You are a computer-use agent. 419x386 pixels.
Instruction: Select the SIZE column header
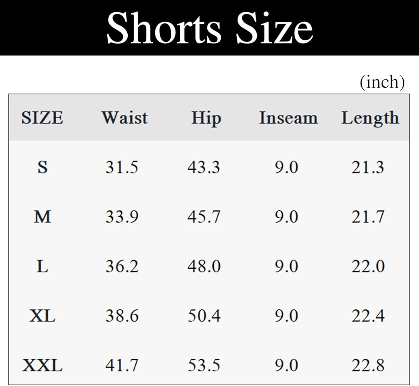point(42,118)
